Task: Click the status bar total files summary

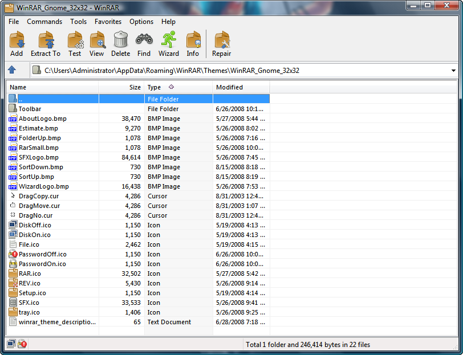Action: 308,345
